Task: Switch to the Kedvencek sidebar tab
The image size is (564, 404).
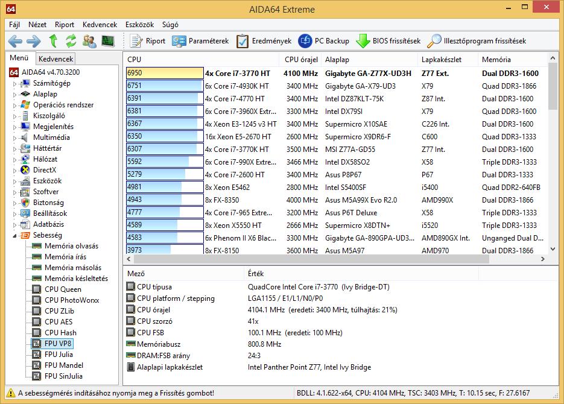Action: (55, 59)
